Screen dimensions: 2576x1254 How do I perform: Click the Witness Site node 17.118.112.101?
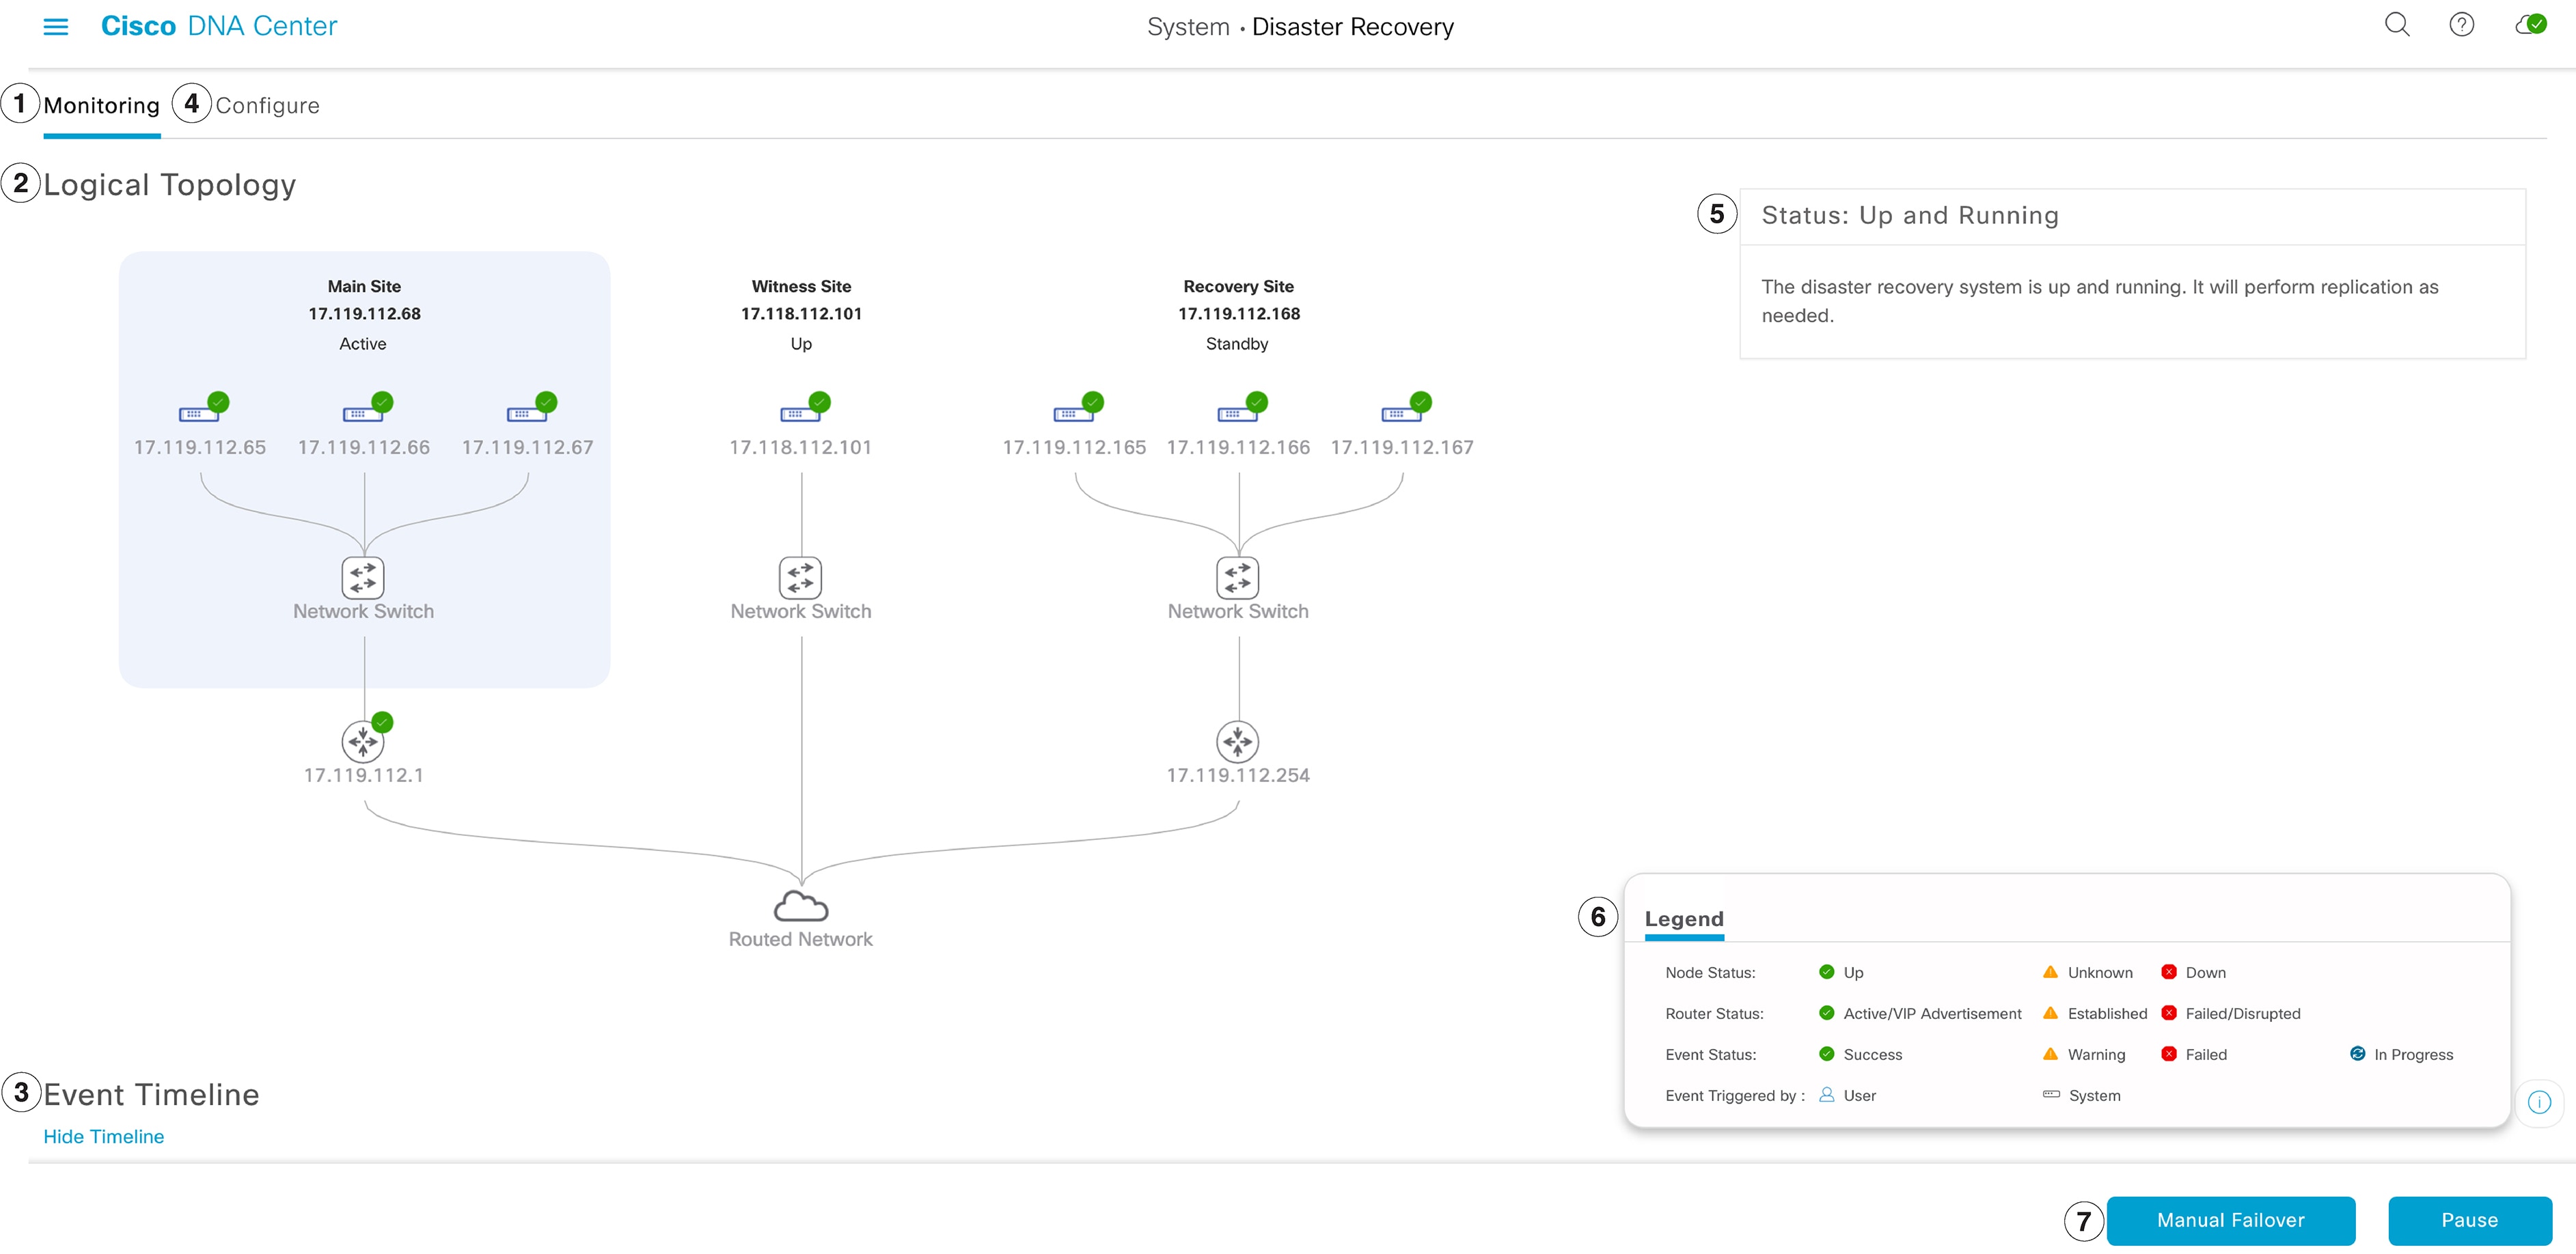[800, 413]
